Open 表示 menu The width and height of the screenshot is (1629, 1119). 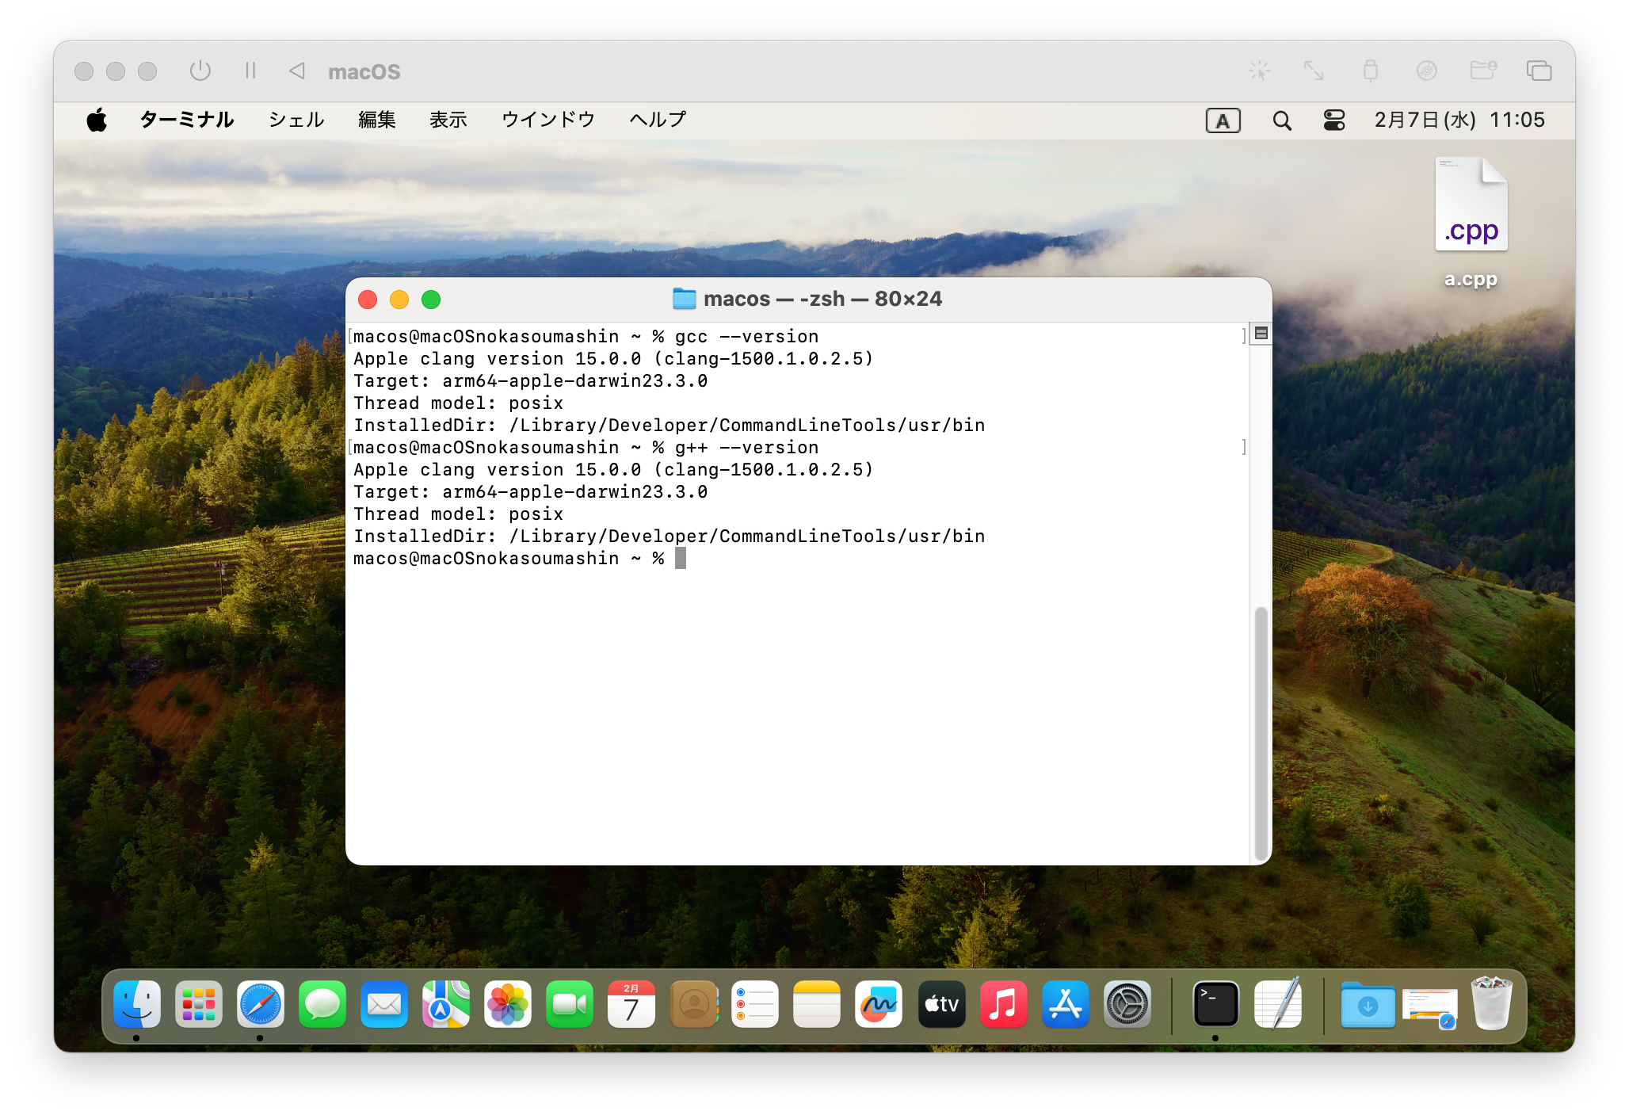coord(448,120)
